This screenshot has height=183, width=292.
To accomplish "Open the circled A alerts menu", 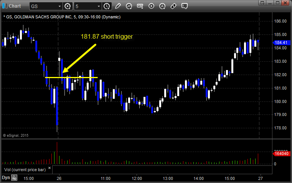I will point(162,6).
